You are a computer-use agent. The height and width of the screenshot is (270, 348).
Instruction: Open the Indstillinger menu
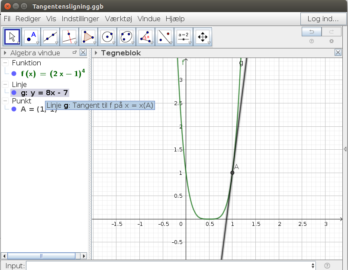[81, 19]
